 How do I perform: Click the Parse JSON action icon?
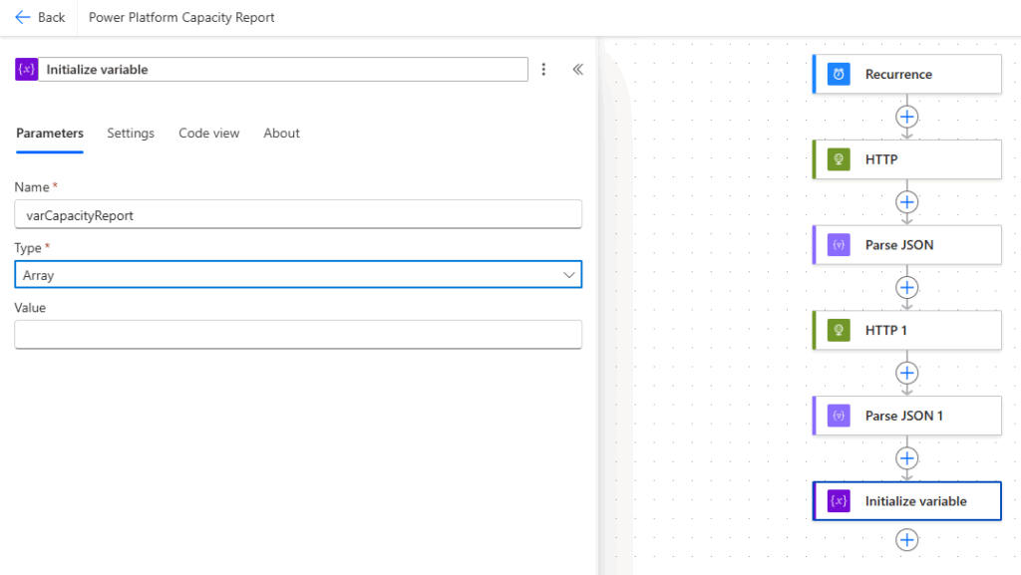[x=839, y=245]
